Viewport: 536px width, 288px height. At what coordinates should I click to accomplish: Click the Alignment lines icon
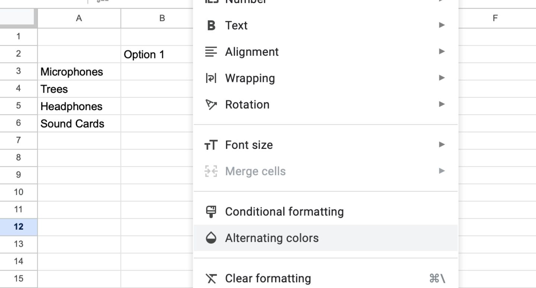point(211,52)
